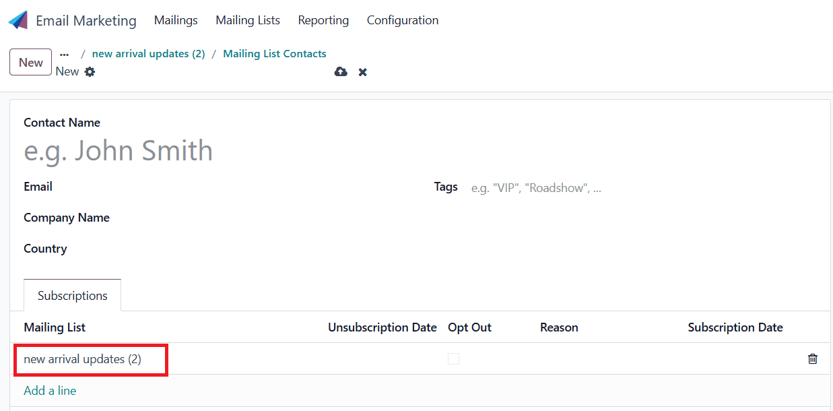The height and width of the screenshot is (411, 833).
Task: Click Add a line link
Action: pyautogui.click(x=50, y=391)
